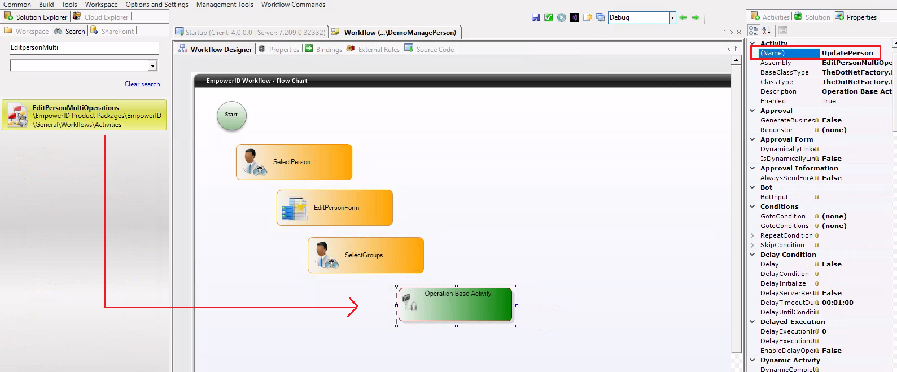Click the Property Pages icon
Screen dimensions: 897x372
coord(782,30)
